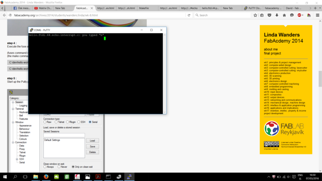Click the Windows Start button

[x=5, y=177]
